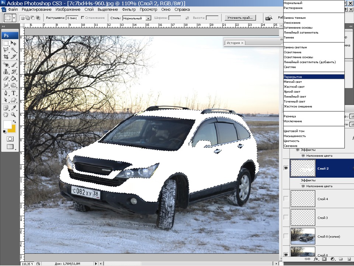This screenshot has width=354, height=266.
Task: Show Слой 4 layer visibility box
Action: point(286,198)
